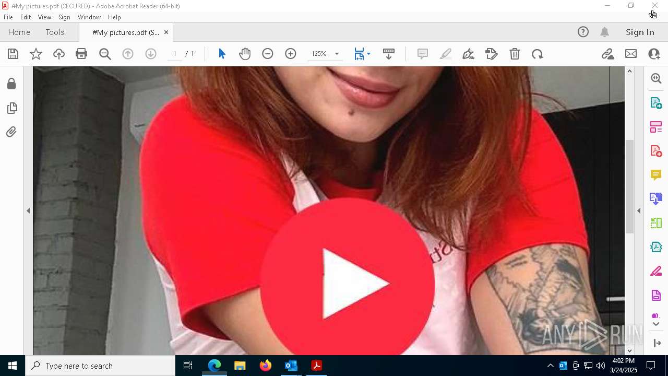Click the Windows Start button
668x376 pixels.
13,366
